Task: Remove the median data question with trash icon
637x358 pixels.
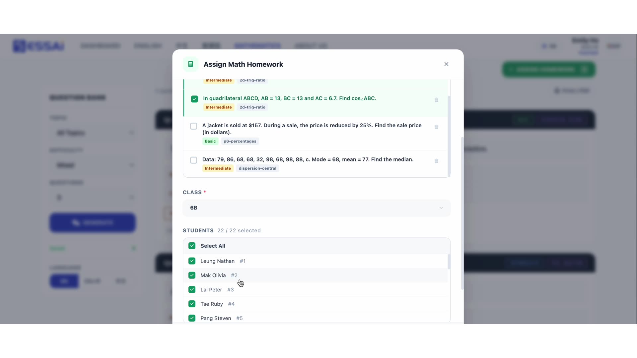Action: point(436,161)
